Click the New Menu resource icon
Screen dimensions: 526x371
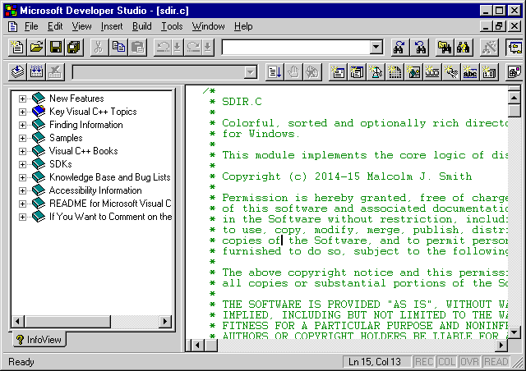pos(357,72)
